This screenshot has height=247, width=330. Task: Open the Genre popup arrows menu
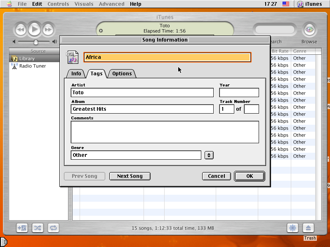point(209,155)
